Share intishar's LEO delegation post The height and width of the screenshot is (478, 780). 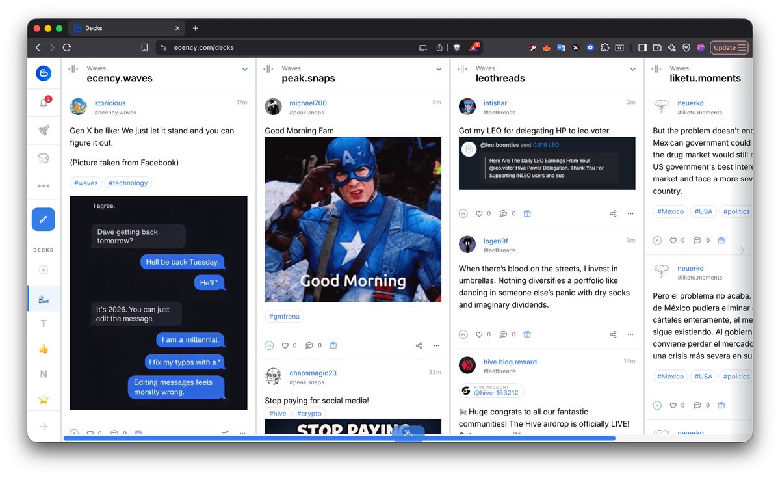pyautogui.click(x=613, y=213)
